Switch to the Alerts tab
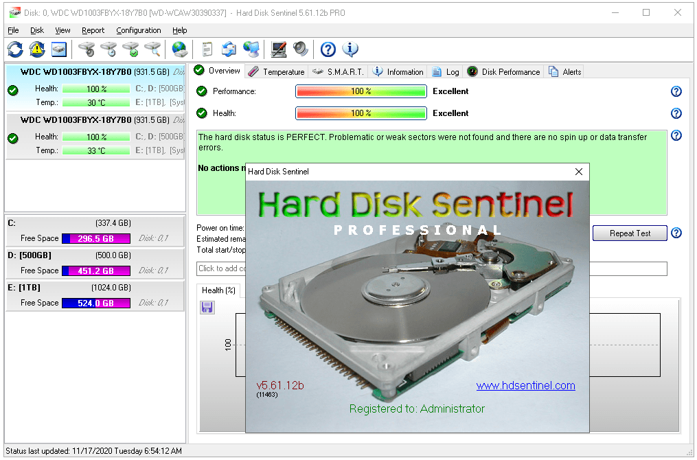The width and height of the screenshot is (697, 460). (565, 71)
